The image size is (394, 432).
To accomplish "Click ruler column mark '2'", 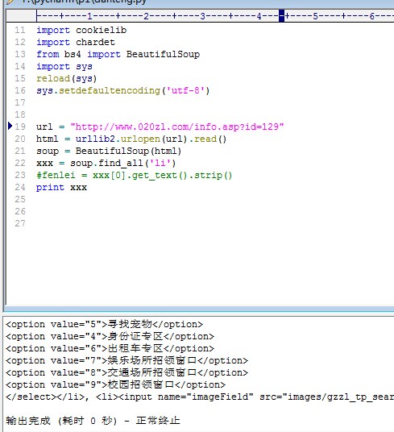I will coord(146,16).
